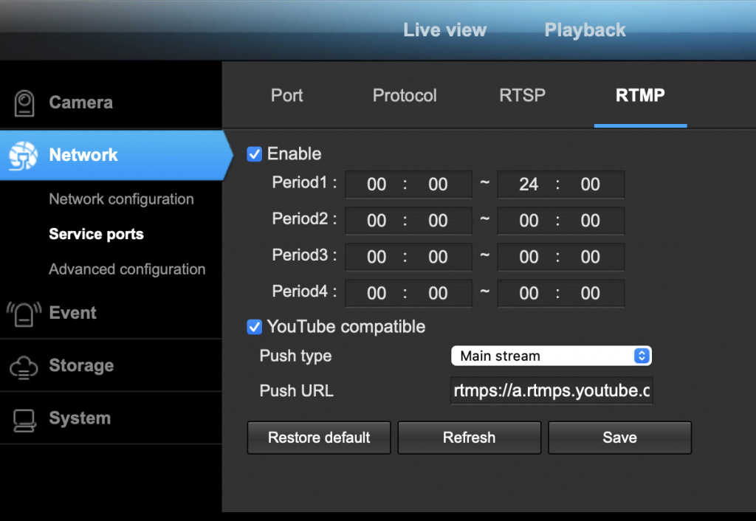Screen dimensions: 756x521
Task: Click the Event alarm bell icon
Action: 24,314
